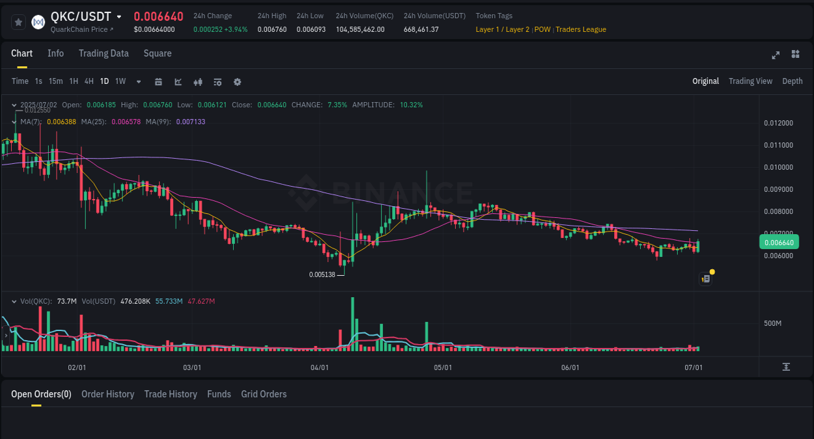Click the highlighted 0.006640 price label

779,242
